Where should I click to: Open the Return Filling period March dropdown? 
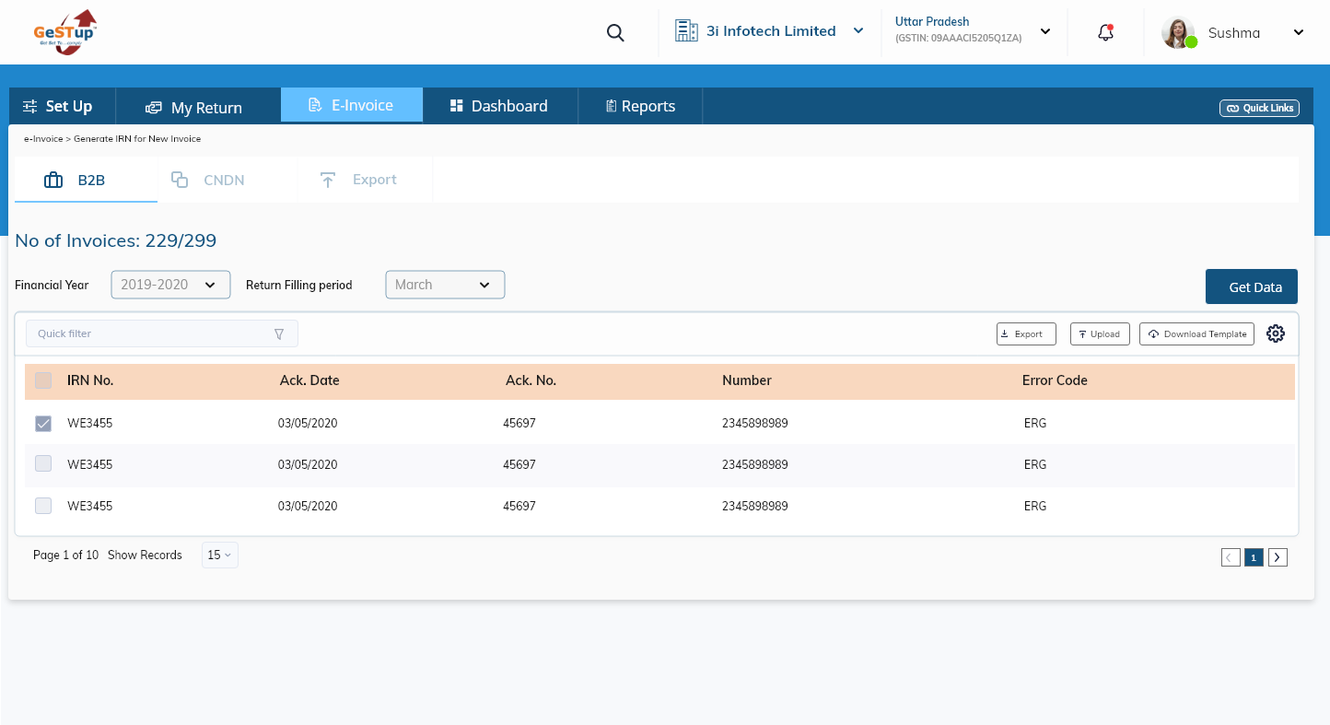pos(445,285)
